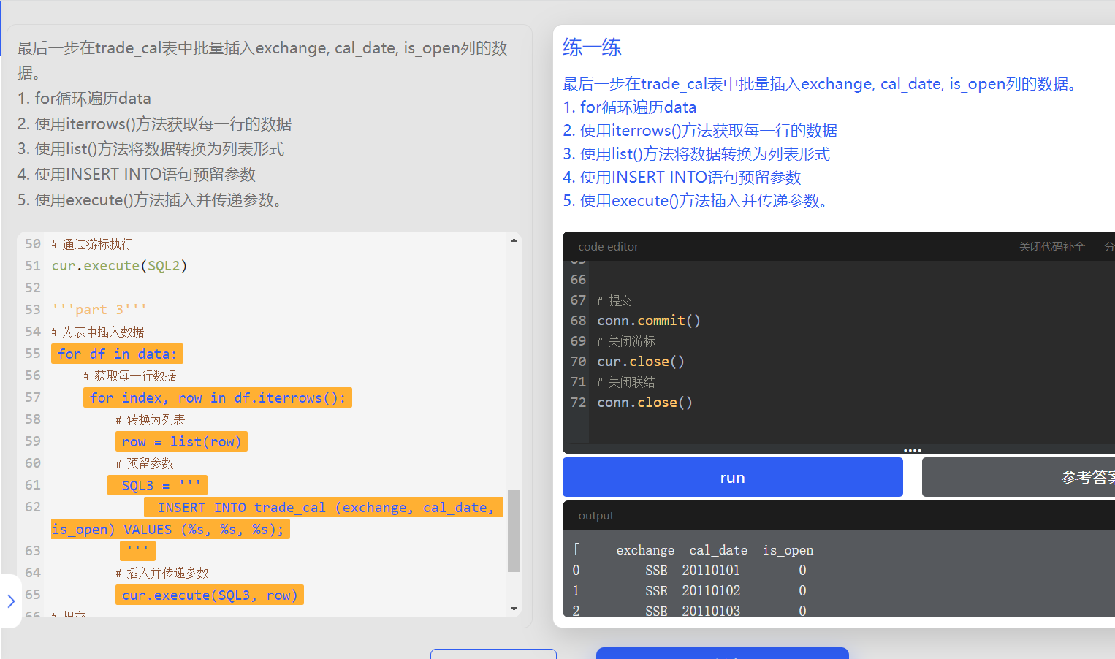Click the # 提交 comment on line 67
The height and width of the screenshot is (659, 1115).
[614, 300]
